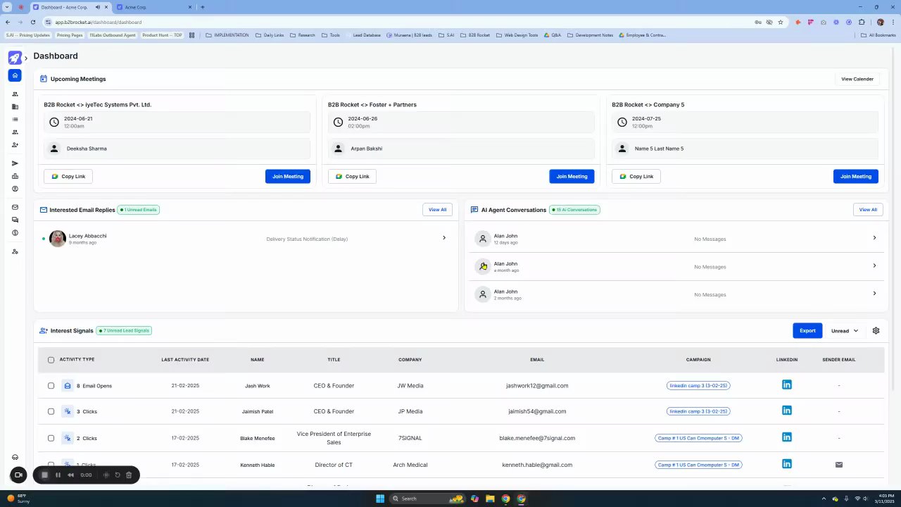Click the View Calender button
The image size is (901, 507).
click(857, 79)
